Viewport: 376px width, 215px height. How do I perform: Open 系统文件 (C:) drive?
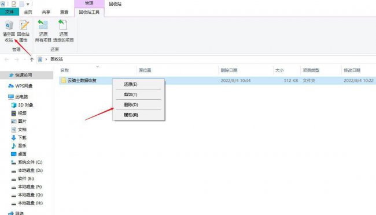pos(30,162)
